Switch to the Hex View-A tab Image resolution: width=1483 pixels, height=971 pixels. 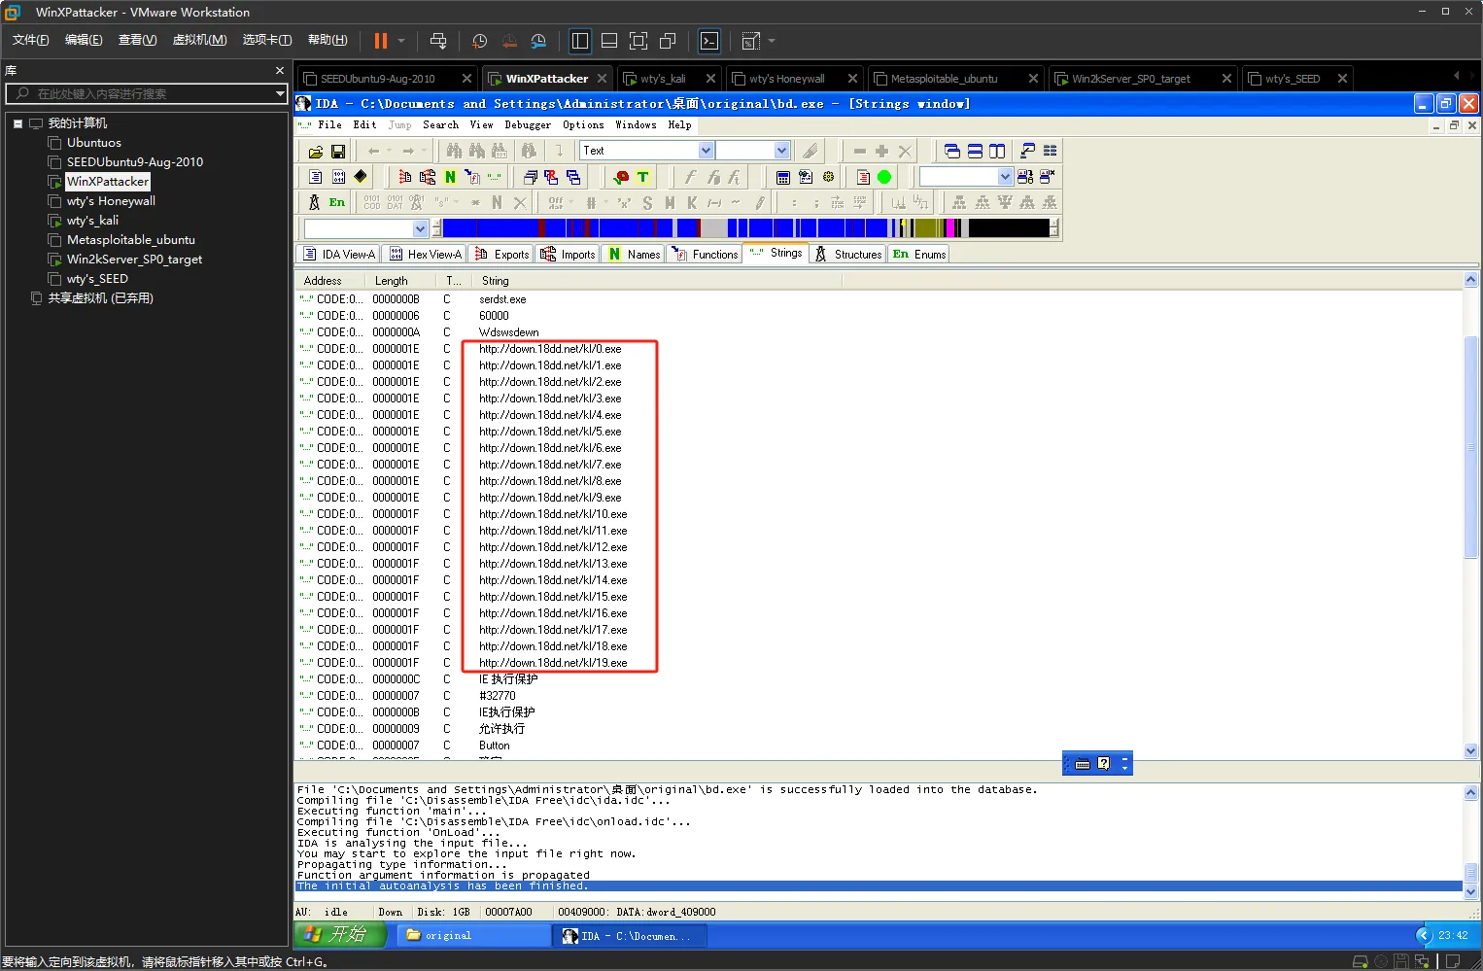[x=425, y=255]
